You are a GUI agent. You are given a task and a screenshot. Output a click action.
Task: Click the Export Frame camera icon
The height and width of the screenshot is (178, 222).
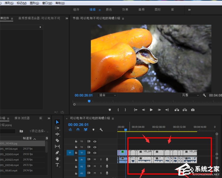(193, 110)
